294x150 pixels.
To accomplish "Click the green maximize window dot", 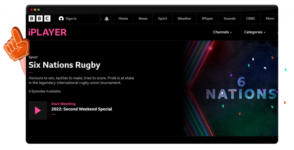I will [39, 10].
